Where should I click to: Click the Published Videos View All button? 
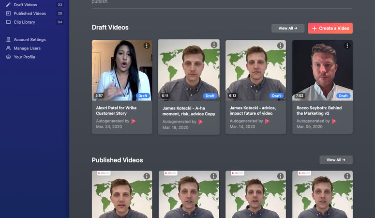tap(336, 160)
